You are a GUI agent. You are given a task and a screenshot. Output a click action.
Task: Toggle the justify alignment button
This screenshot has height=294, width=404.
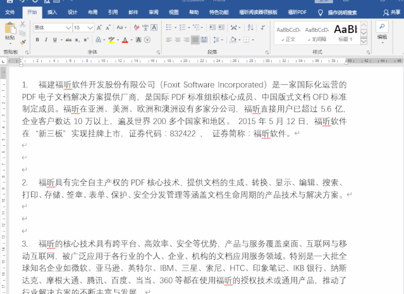pos(195,40)
